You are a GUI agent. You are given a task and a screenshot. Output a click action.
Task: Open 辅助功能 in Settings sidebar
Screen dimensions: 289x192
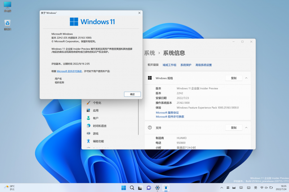tap(98, 141)
